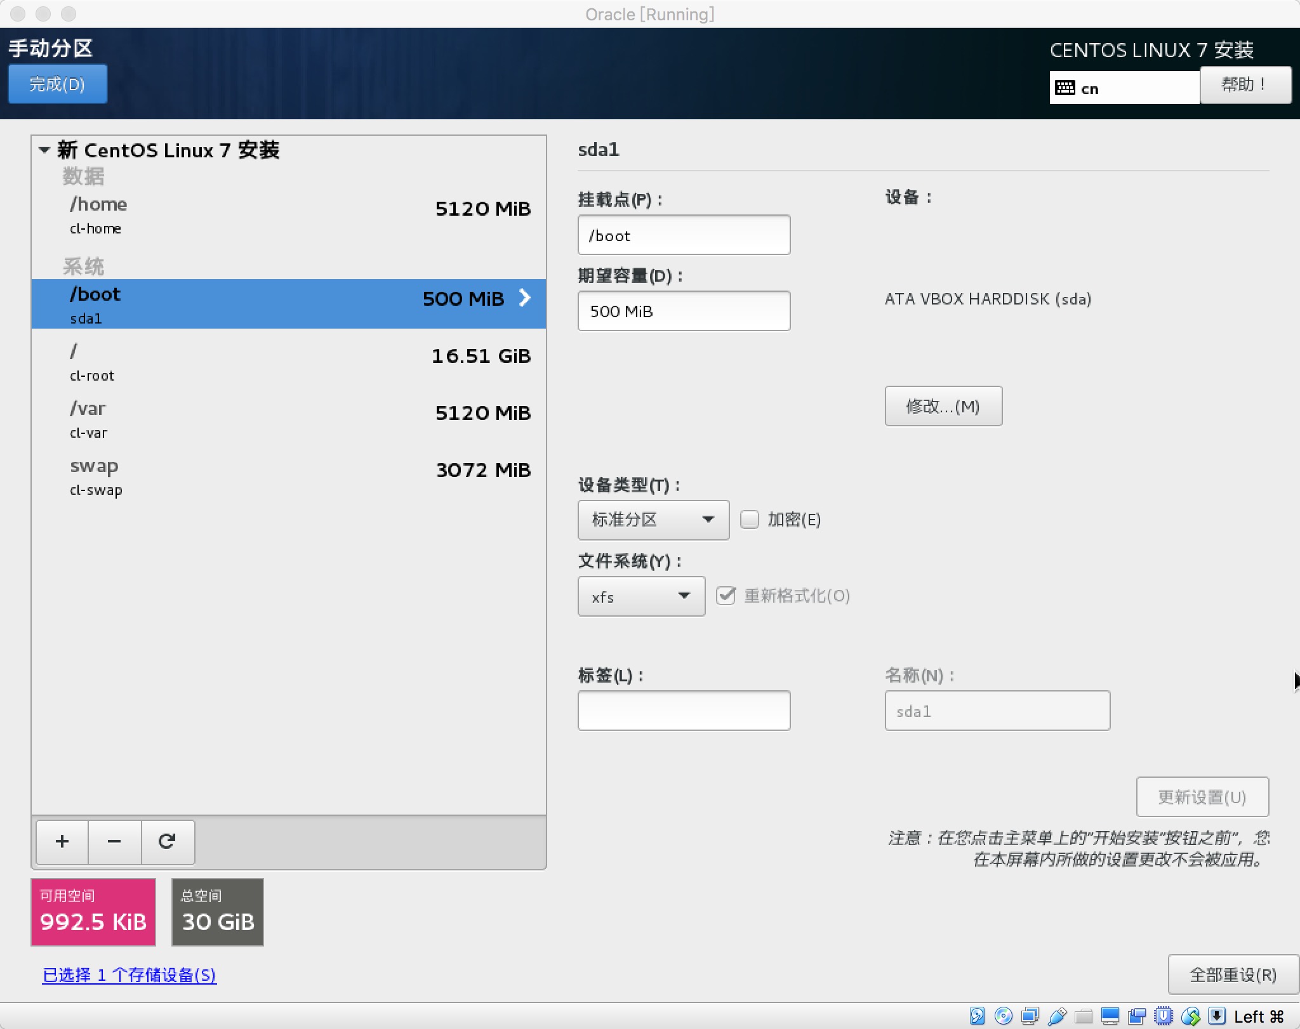
Task: Open the file system xfs dropdown
Action: pos(641,596)
